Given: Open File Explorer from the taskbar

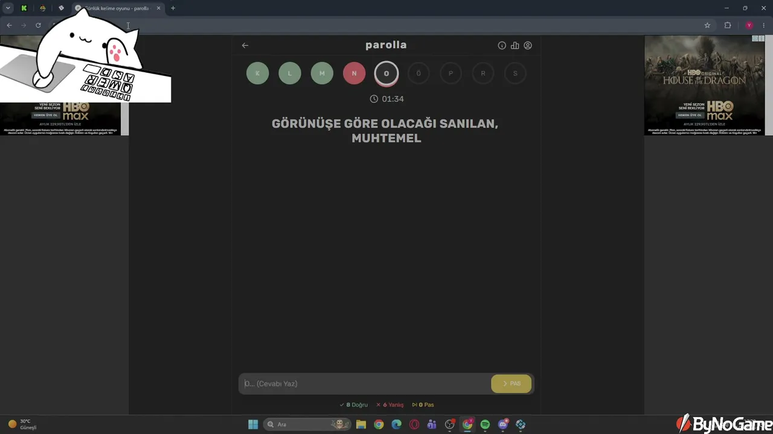Looking at the screenshot, I should tap(361, 424).
